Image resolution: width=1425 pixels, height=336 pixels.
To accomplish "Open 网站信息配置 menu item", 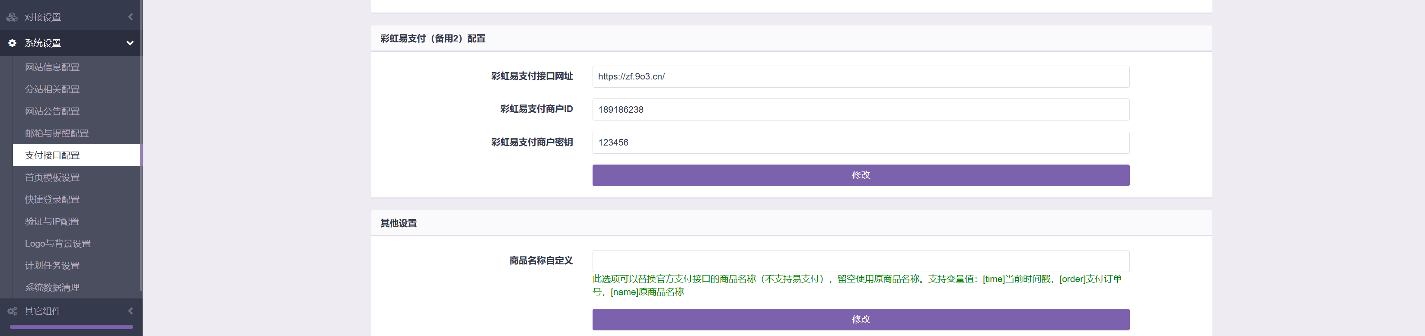I will click(x=52, y=67).
